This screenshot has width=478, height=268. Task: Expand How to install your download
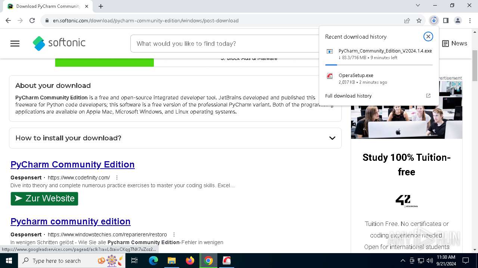pos(175,138)
